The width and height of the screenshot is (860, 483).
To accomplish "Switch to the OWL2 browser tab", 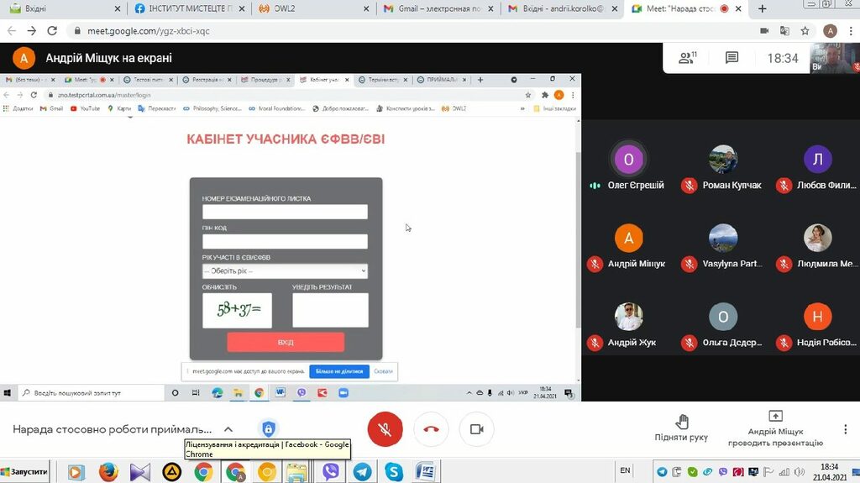I will tap(309, 8).
